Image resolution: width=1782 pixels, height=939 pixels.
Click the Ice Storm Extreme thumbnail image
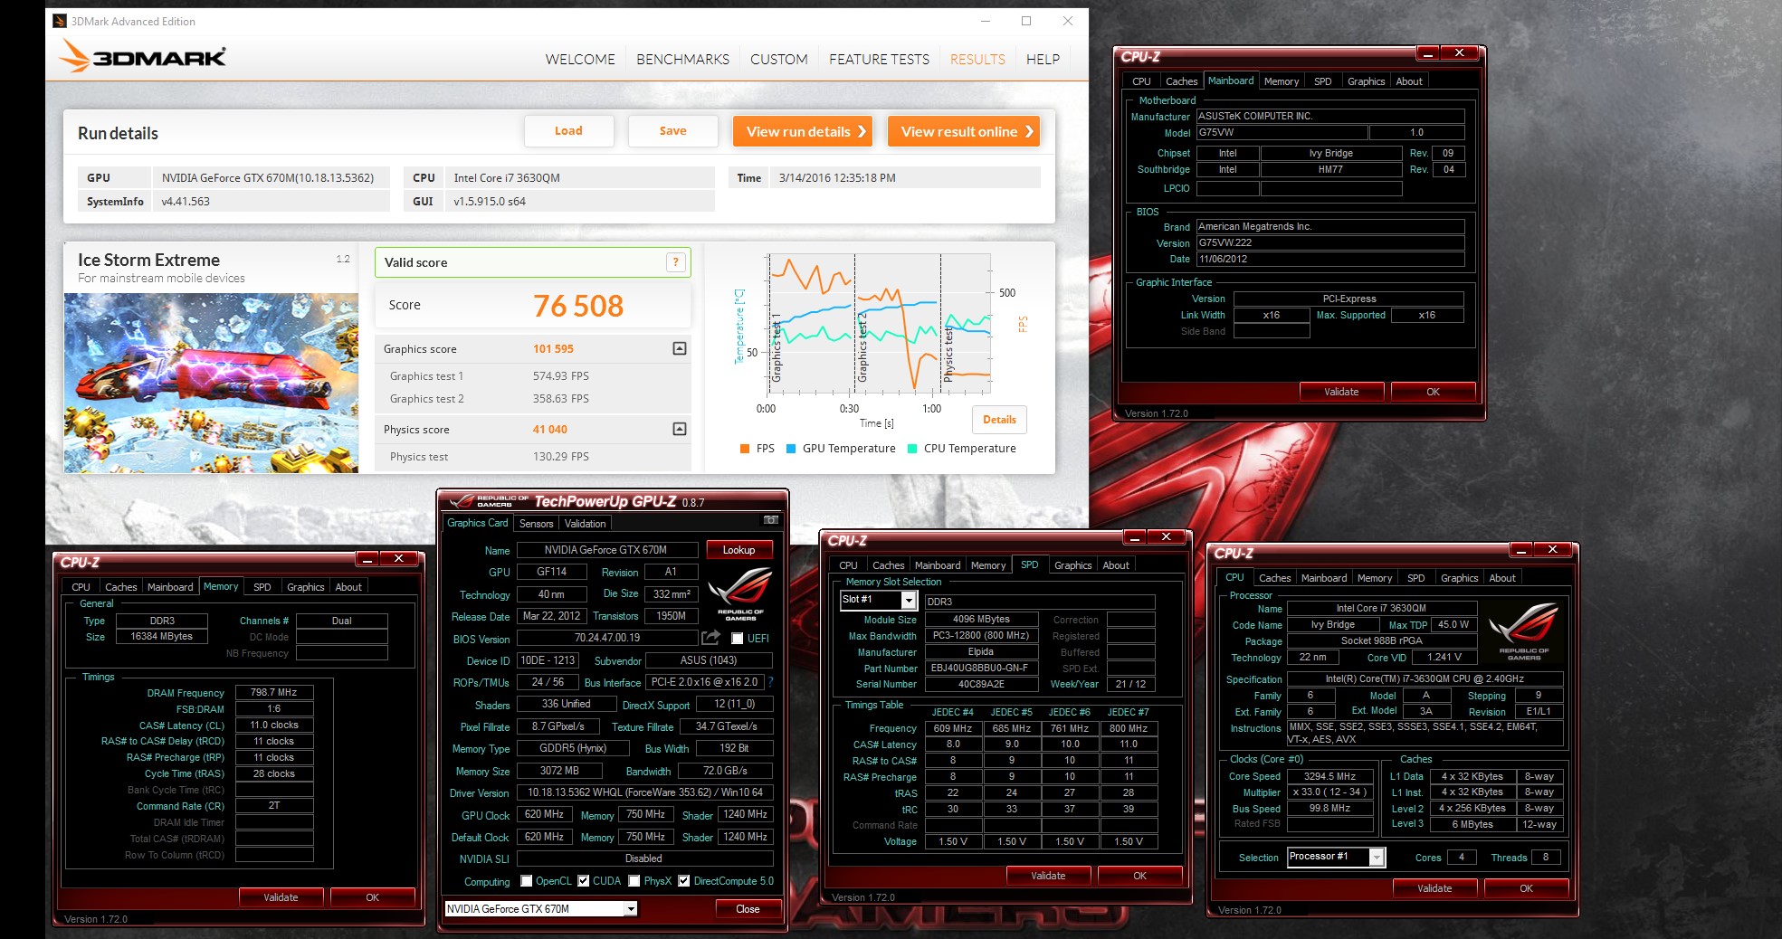point(211,383)
